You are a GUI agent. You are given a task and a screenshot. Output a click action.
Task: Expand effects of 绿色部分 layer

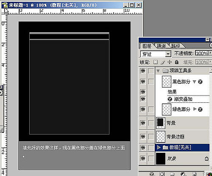pyautogui.click(x=195, y=109)
